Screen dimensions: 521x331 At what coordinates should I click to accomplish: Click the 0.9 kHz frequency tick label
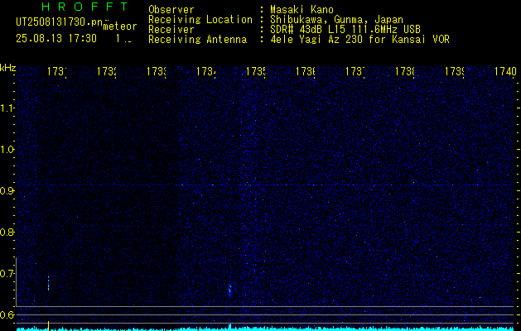point(7,191)
